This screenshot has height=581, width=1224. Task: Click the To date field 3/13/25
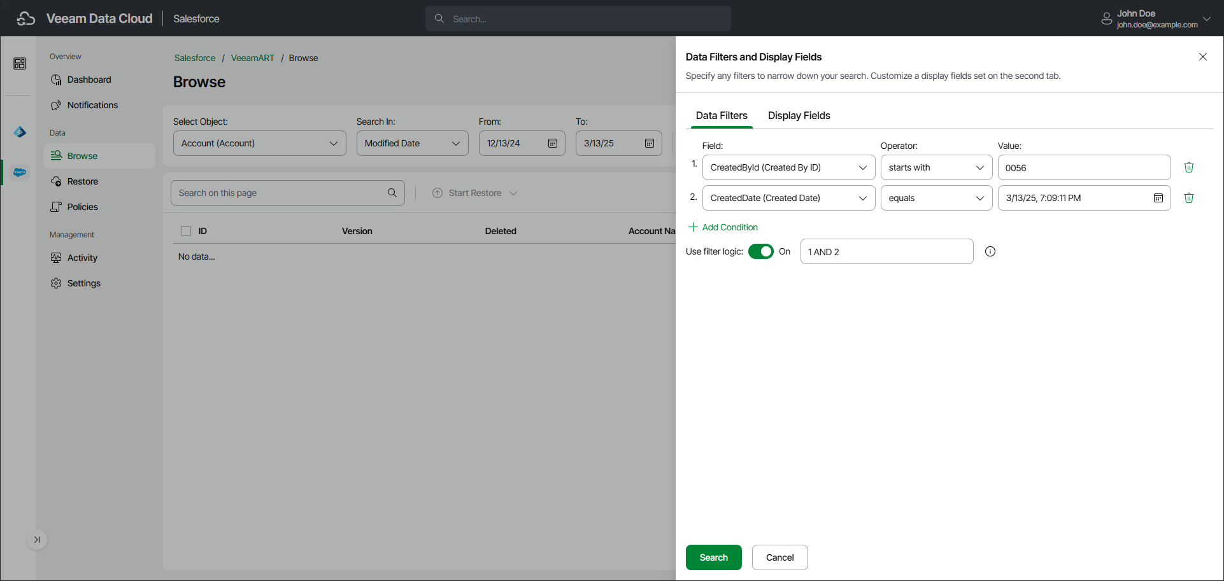click(619, 143)
